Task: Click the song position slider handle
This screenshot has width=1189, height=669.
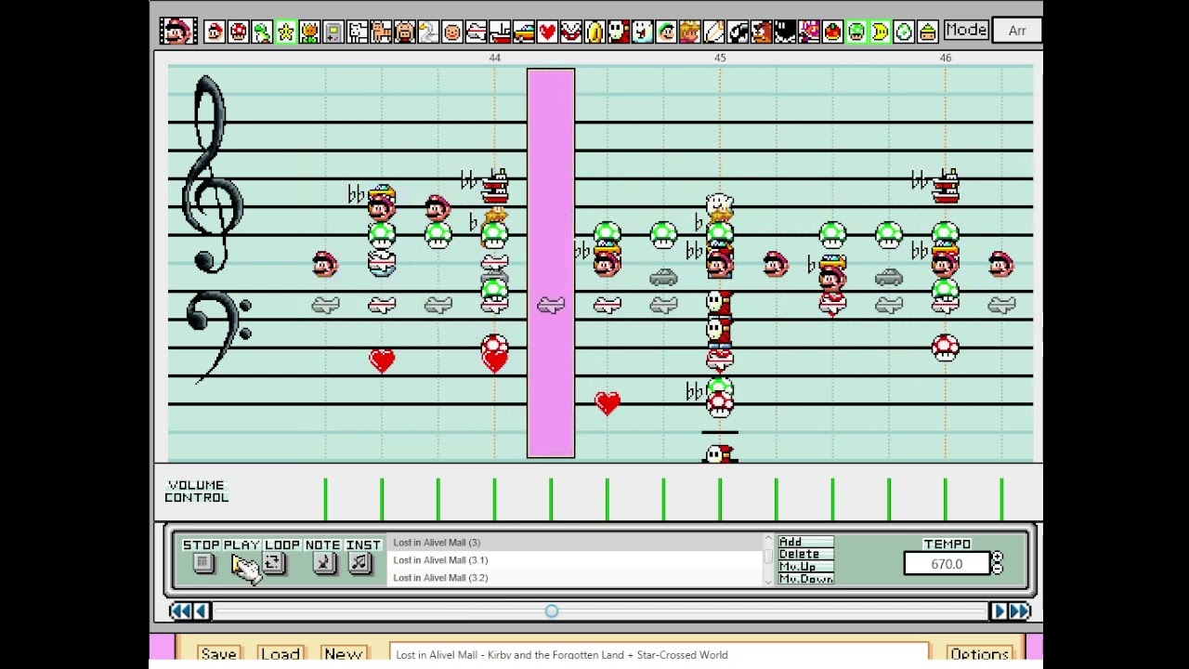Action: click(552, 610)
